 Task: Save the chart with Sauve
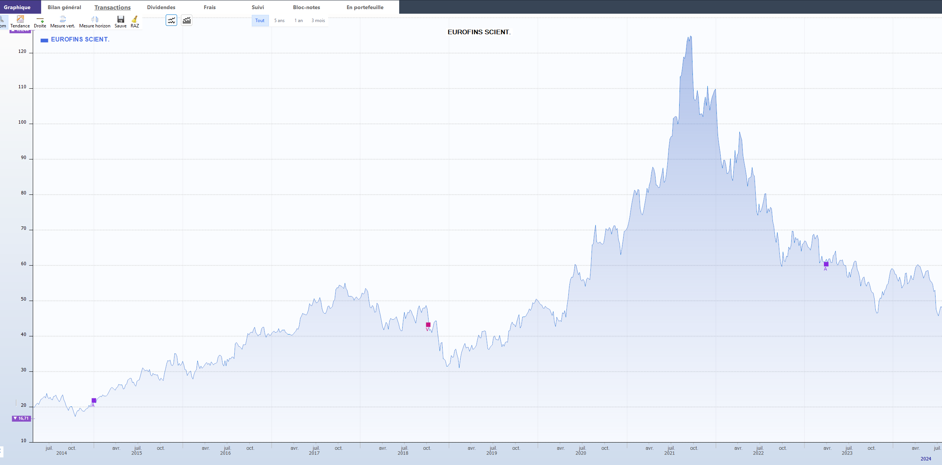point(120,22)
